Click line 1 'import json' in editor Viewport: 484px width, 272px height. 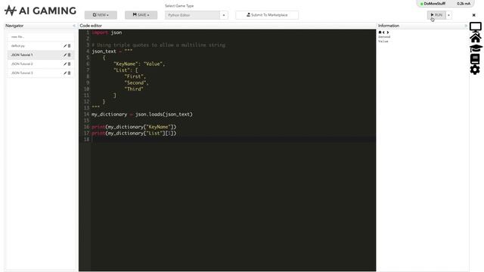click(107, 32)
